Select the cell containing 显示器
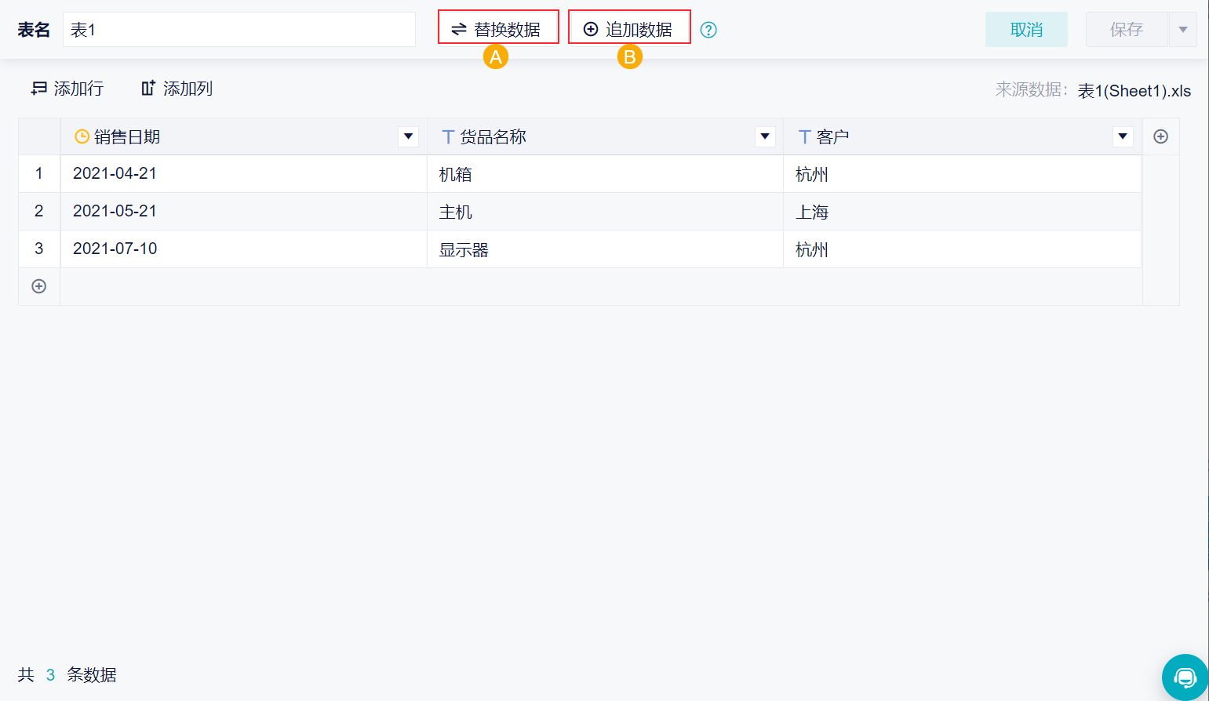This screenshot has width=1209, height=701. (x=604, y=249)
